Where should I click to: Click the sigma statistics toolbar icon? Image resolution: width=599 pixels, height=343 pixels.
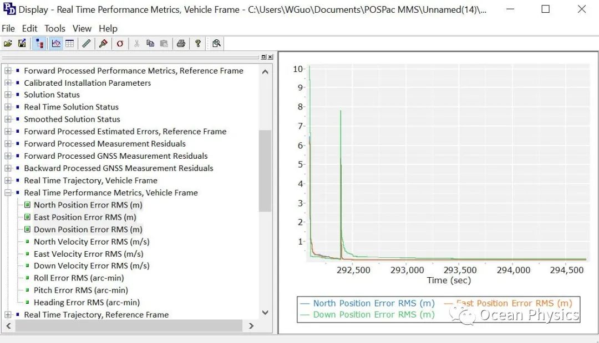(x=120, y=44)
